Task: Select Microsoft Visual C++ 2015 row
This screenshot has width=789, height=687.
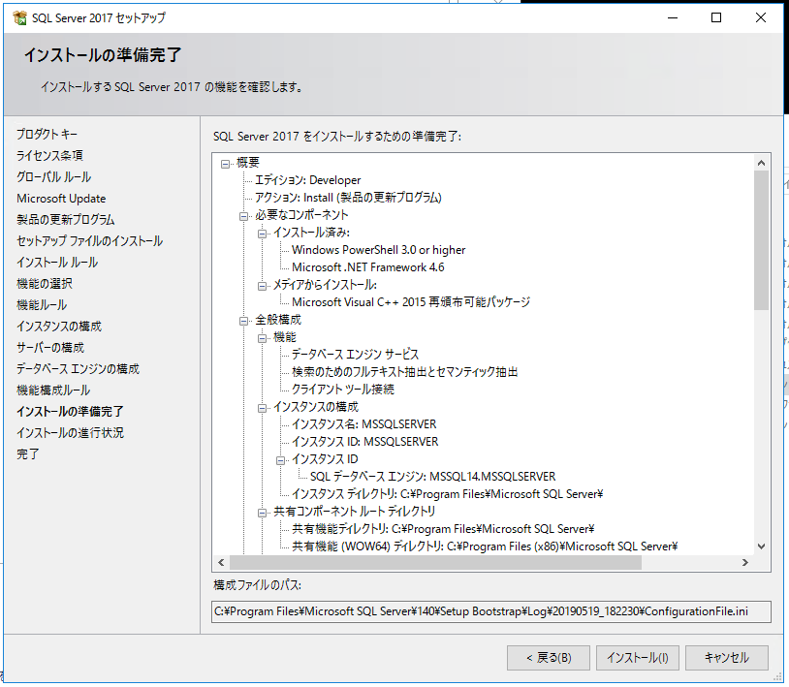Action: (x=411, y=302)
